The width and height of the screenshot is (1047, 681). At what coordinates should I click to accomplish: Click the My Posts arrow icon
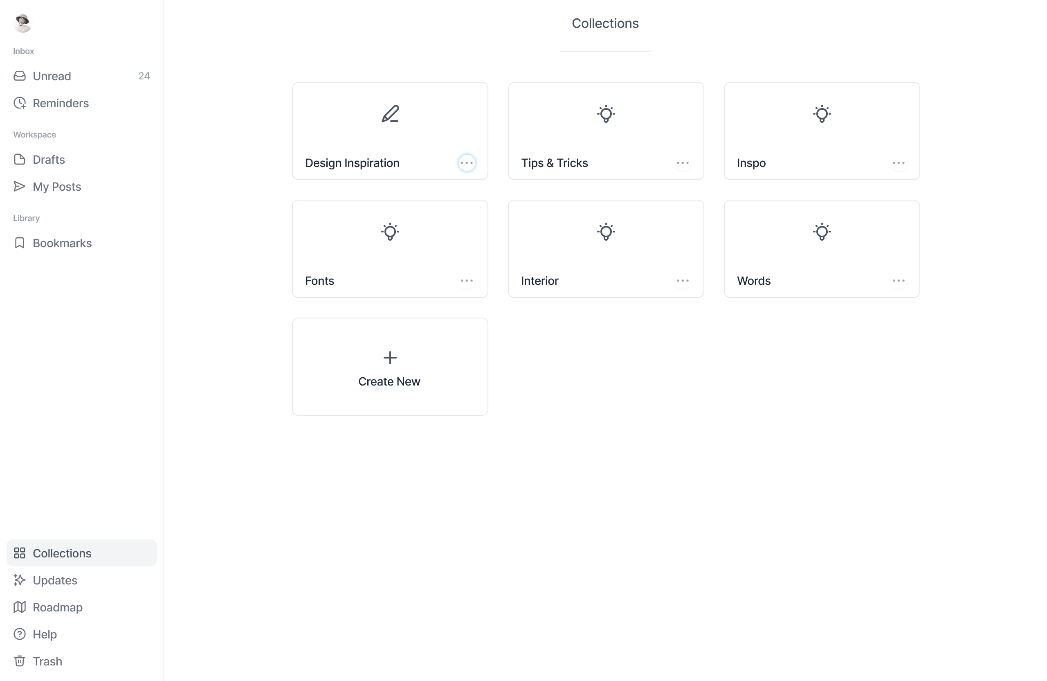[x=20, y=186]
